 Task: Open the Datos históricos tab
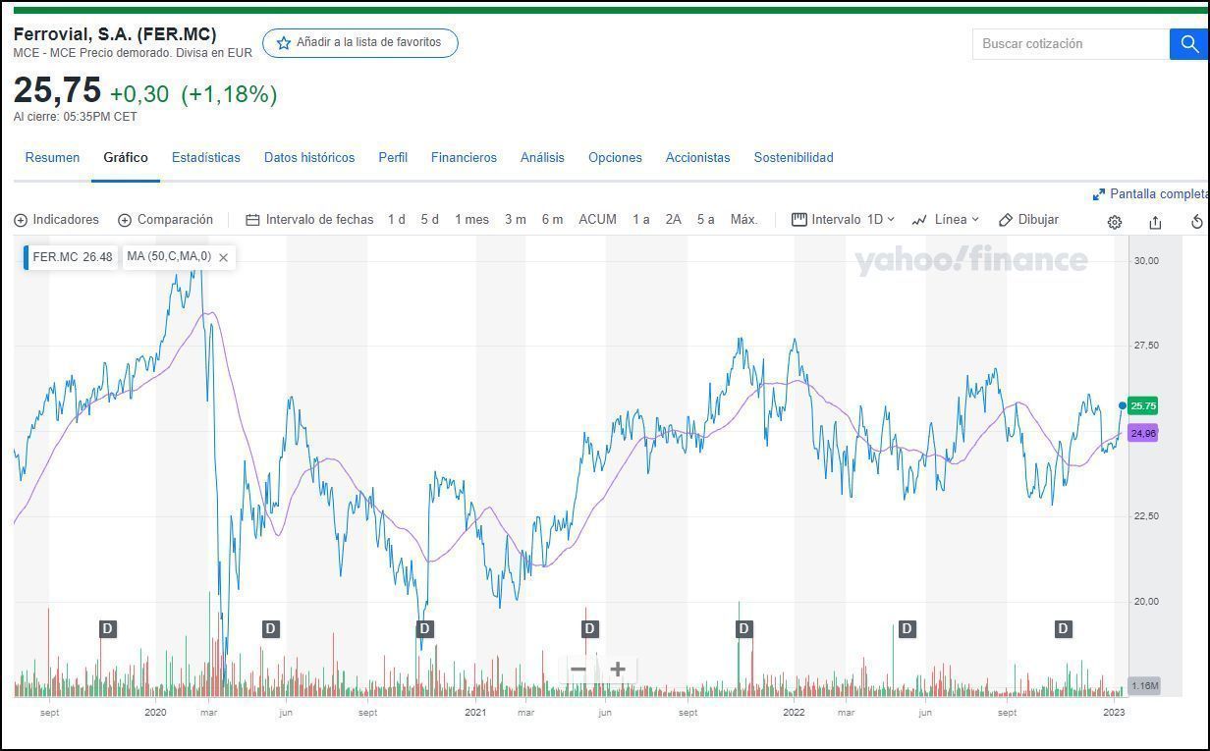click(x=309, y=157)
